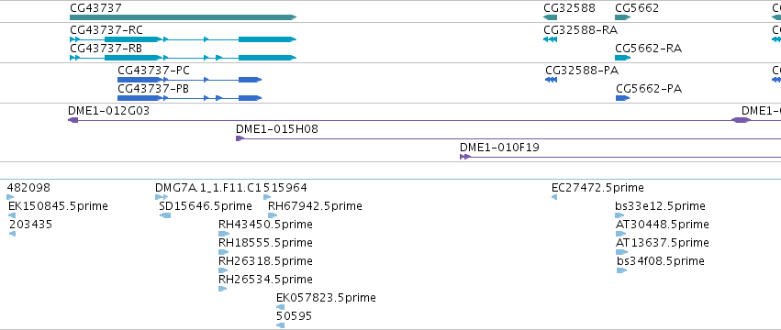The width and height of the screenshot is (781, 330).
Task: Click the CG32588-PA protein arrows
Action: click(x=551, y=80)
